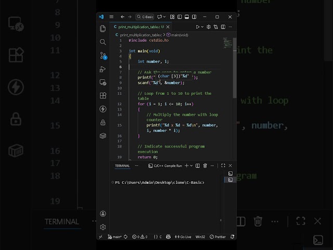Maximize the terminal panel size

[x=223, y=166]
